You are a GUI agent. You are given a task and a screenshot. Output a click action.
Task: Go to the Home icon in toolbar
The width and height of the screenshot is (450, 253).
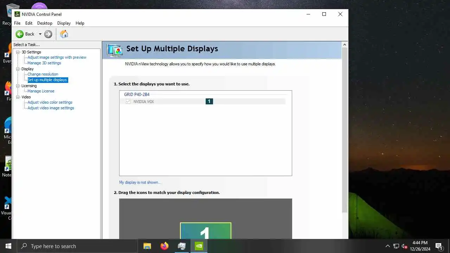tap(64, 34)
